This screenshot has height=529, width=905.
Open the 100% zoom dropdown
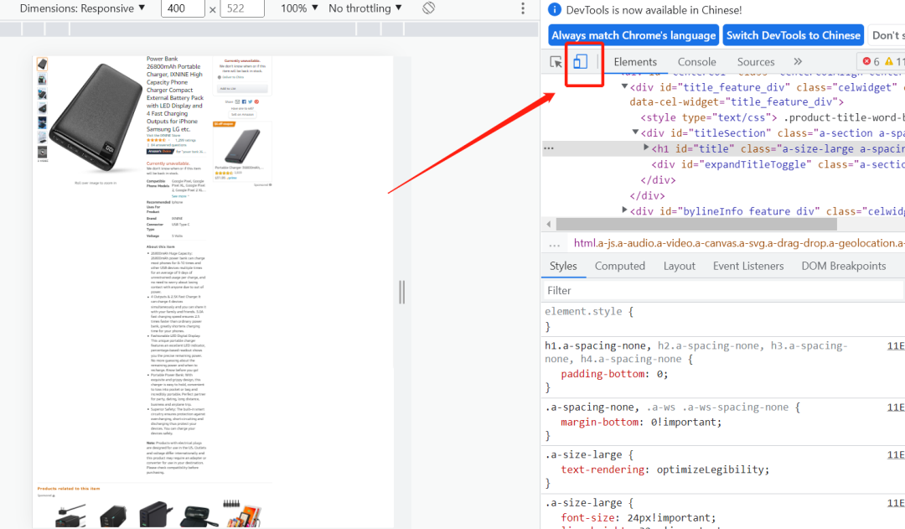pyautogui.click(x=299, y=8)
